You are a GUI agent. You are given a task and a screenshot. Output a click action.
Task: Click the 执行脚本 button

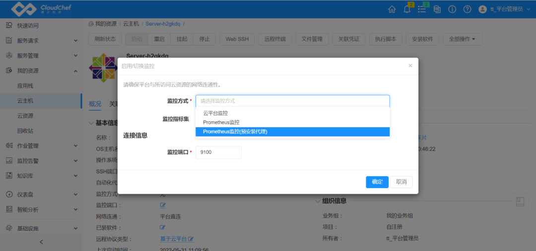point(386,39)
